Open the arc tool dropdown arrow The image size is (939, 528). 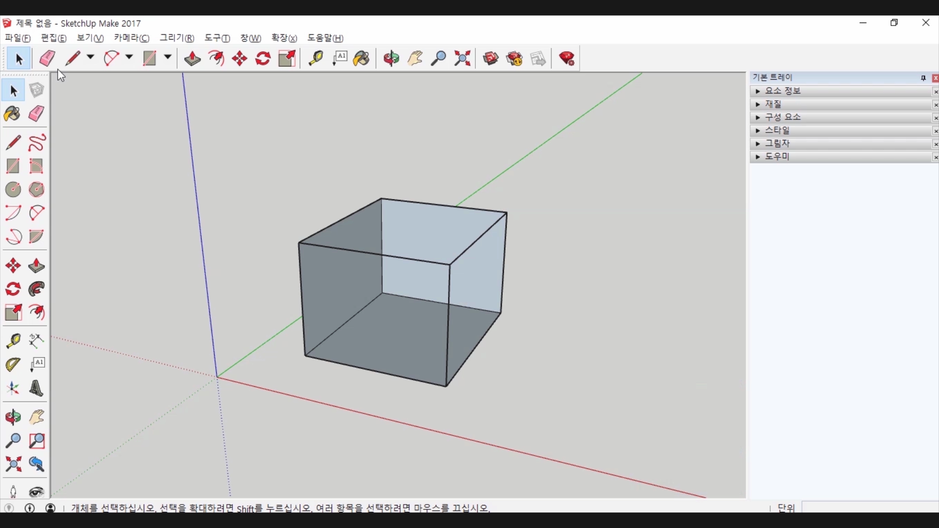(x=129, y=57)
